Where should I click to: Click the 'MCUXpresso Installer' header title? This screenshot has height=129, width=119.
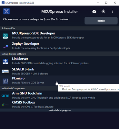point(60,12)
